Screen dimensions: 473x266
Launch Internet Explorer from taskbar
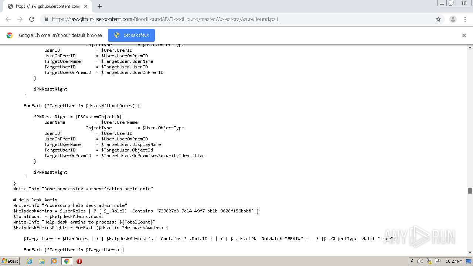click(x=29, y=261)
